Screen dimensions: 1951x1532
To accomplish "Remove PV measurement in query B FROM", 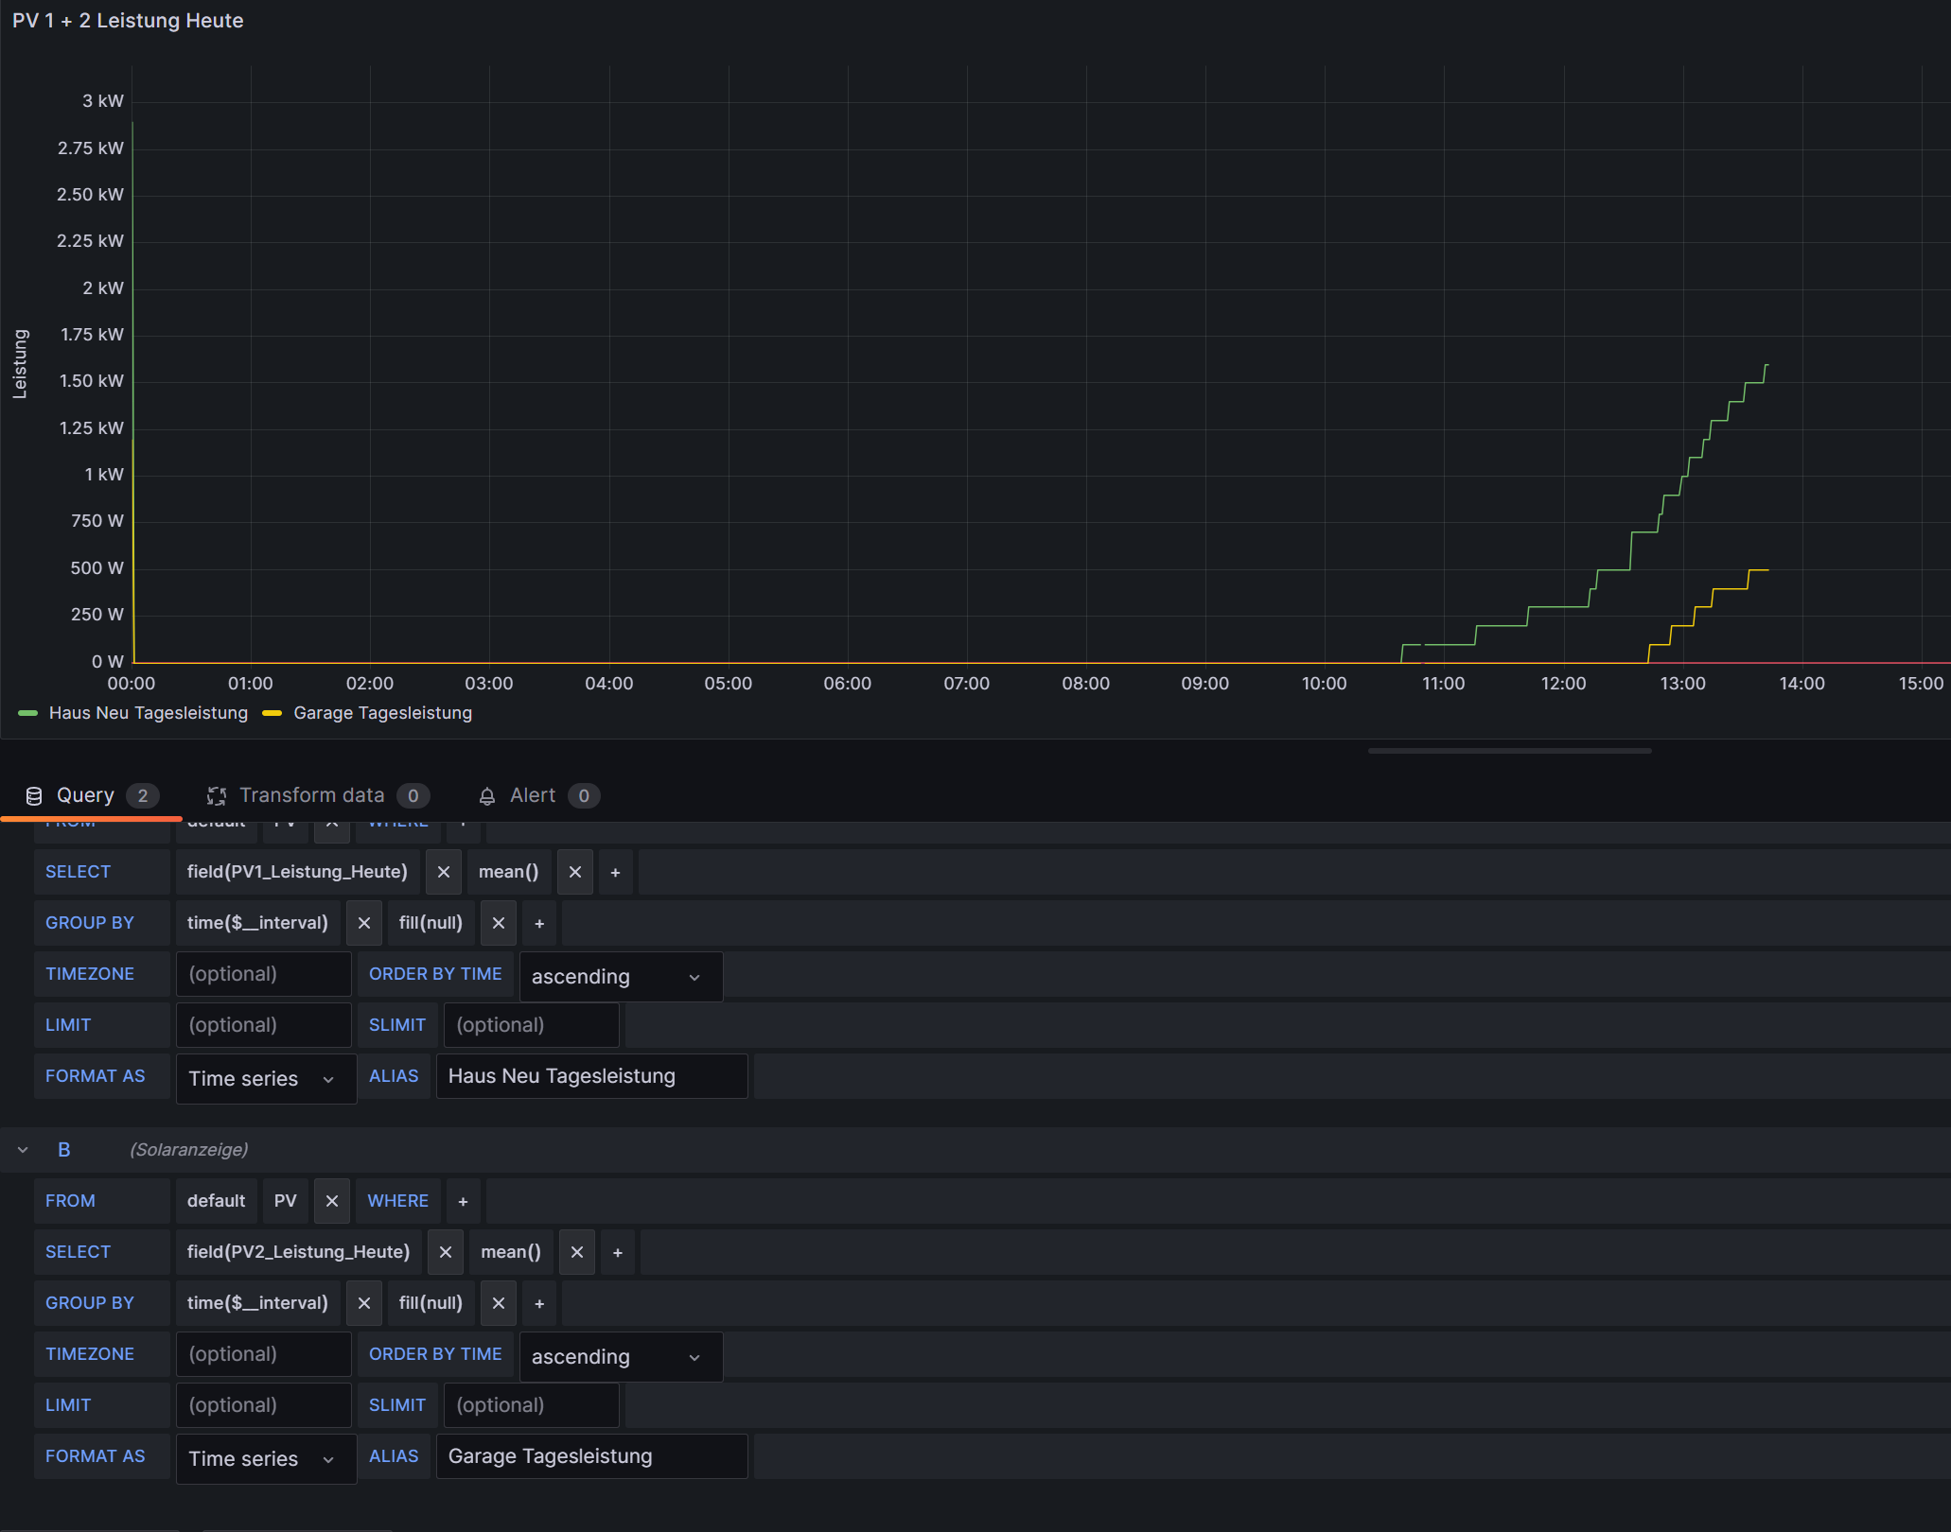I will [x=331, y=1201].
